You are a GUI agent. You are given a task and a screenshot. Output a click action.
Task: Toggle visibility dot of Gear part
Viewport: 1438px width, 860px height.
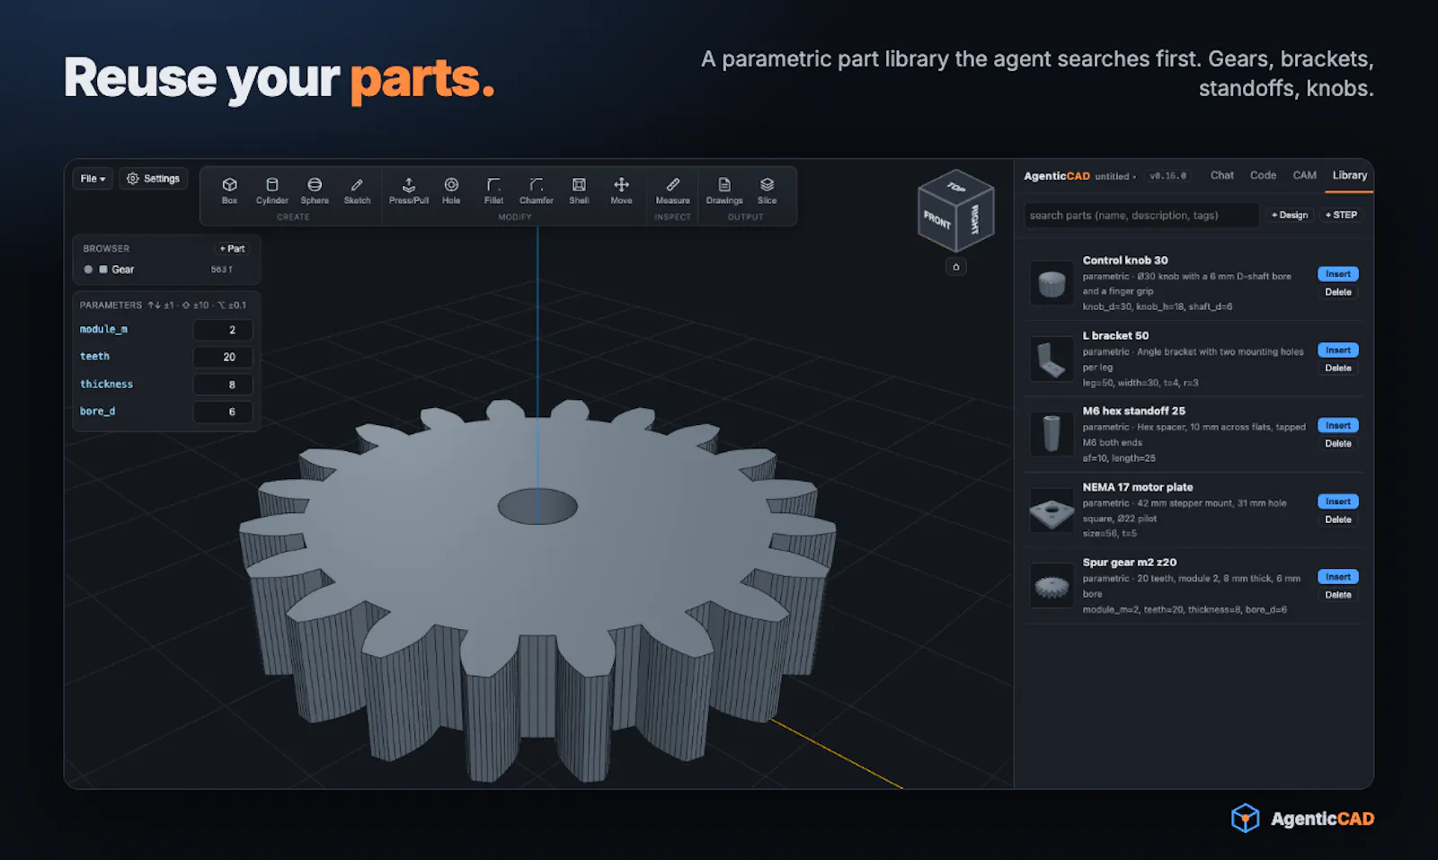[x=88, y=270]
